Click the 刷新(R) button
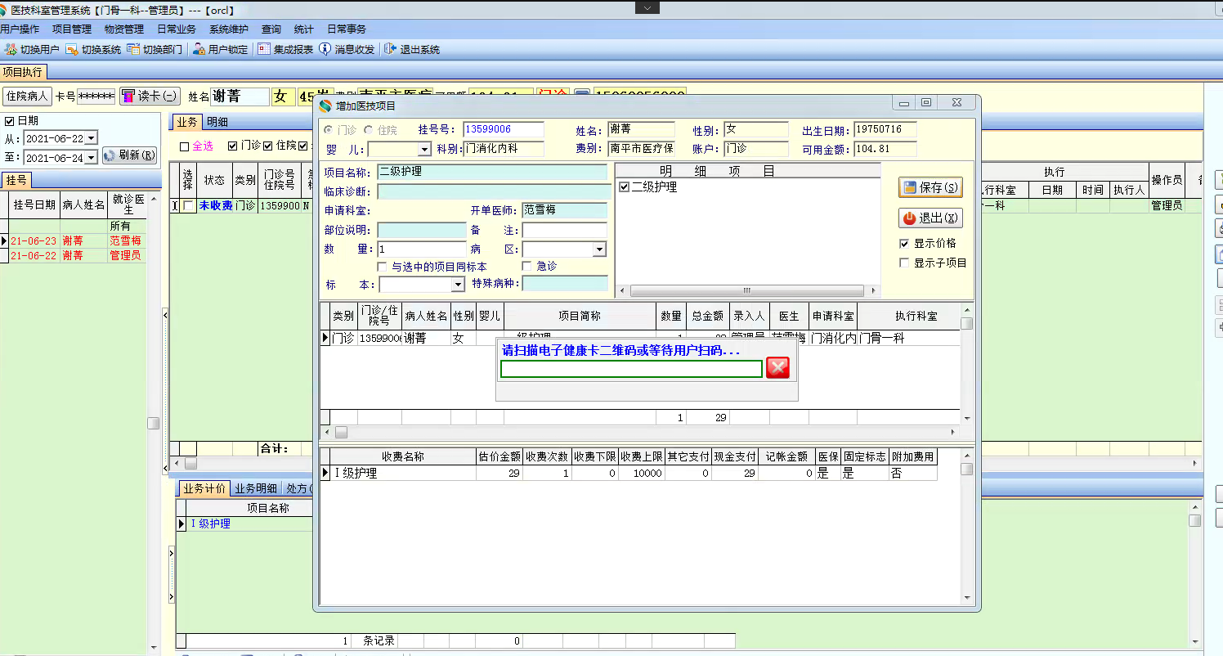1223x656 pixels. pos(129,155)
